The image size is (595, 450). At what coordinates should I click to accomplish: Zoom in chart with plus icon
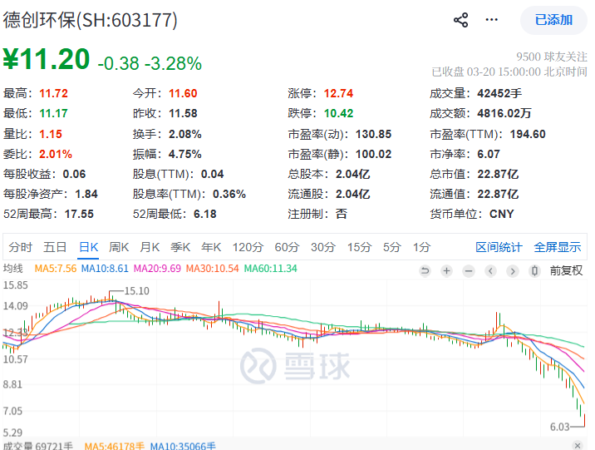point(446,271)
